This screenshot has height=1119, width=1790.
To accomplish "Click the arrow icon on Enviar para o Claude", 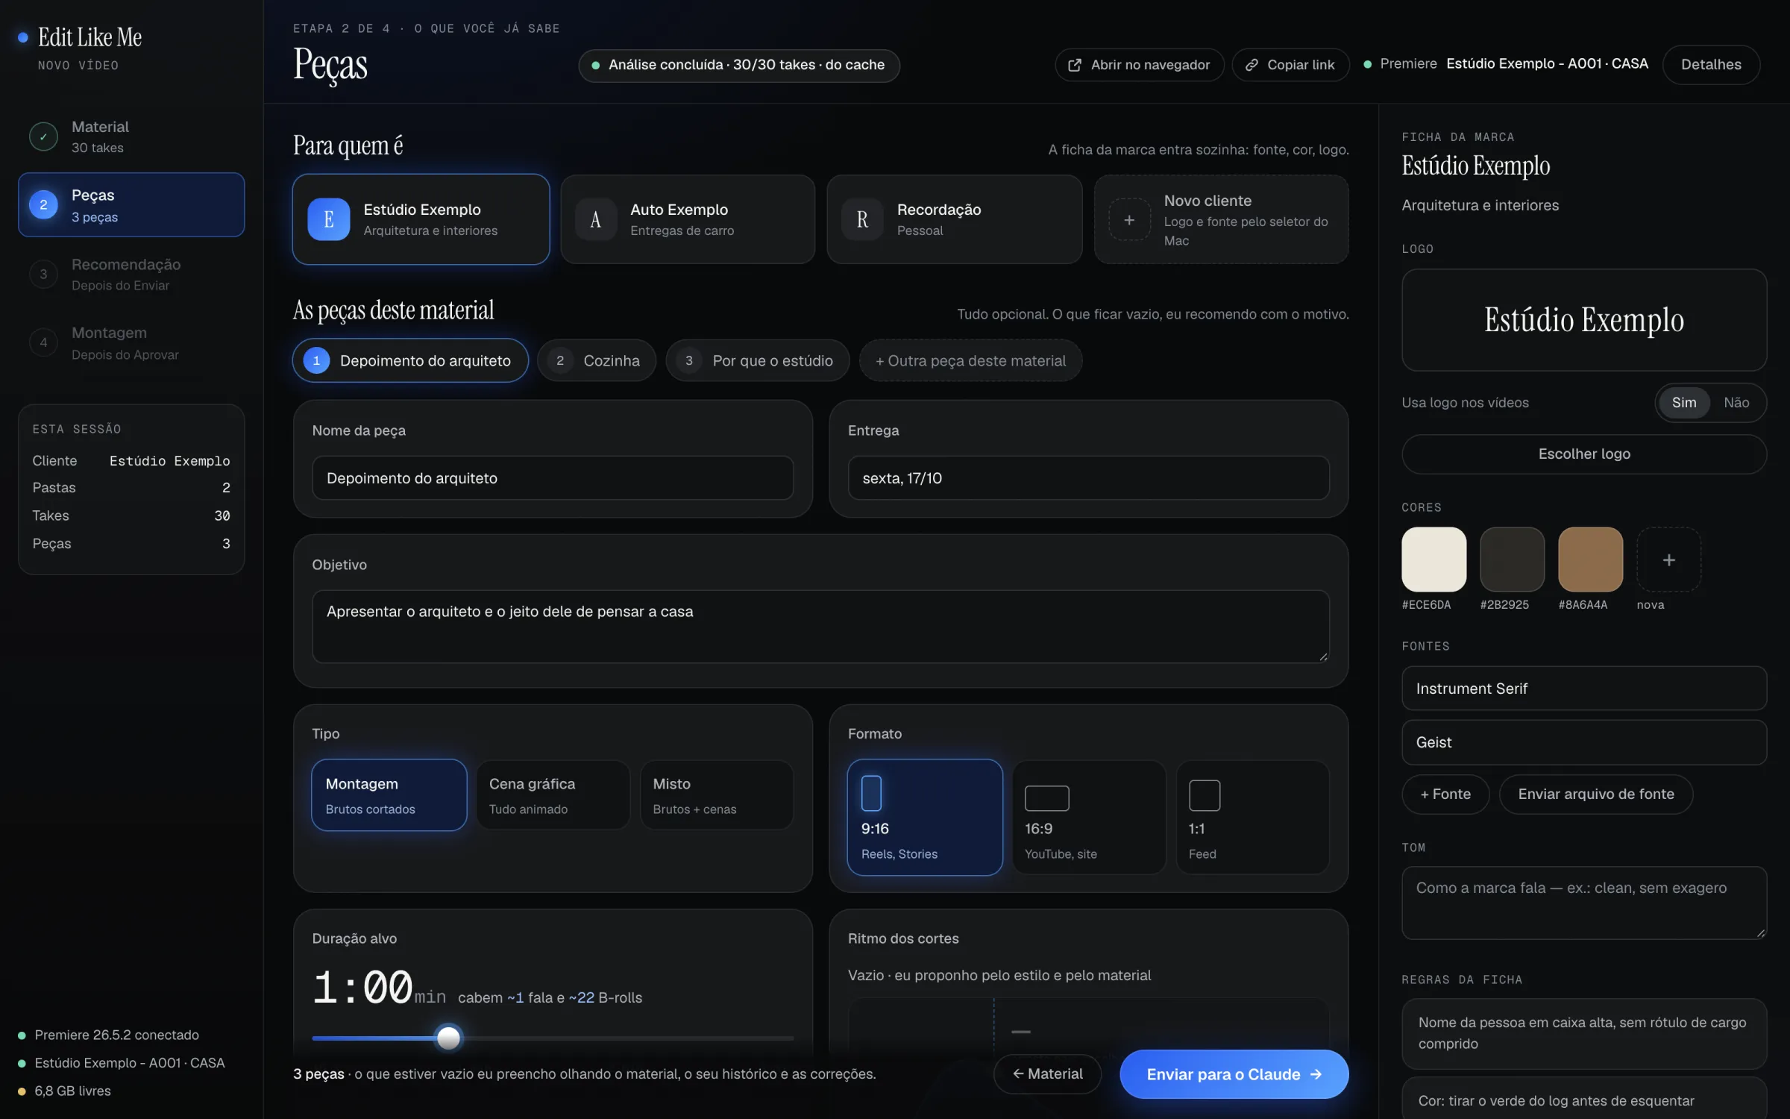I will (x=1316, y=1074).
